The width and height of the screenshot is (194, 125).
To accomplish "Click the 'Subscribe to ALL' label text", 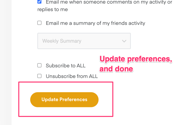I will (65, 66).
